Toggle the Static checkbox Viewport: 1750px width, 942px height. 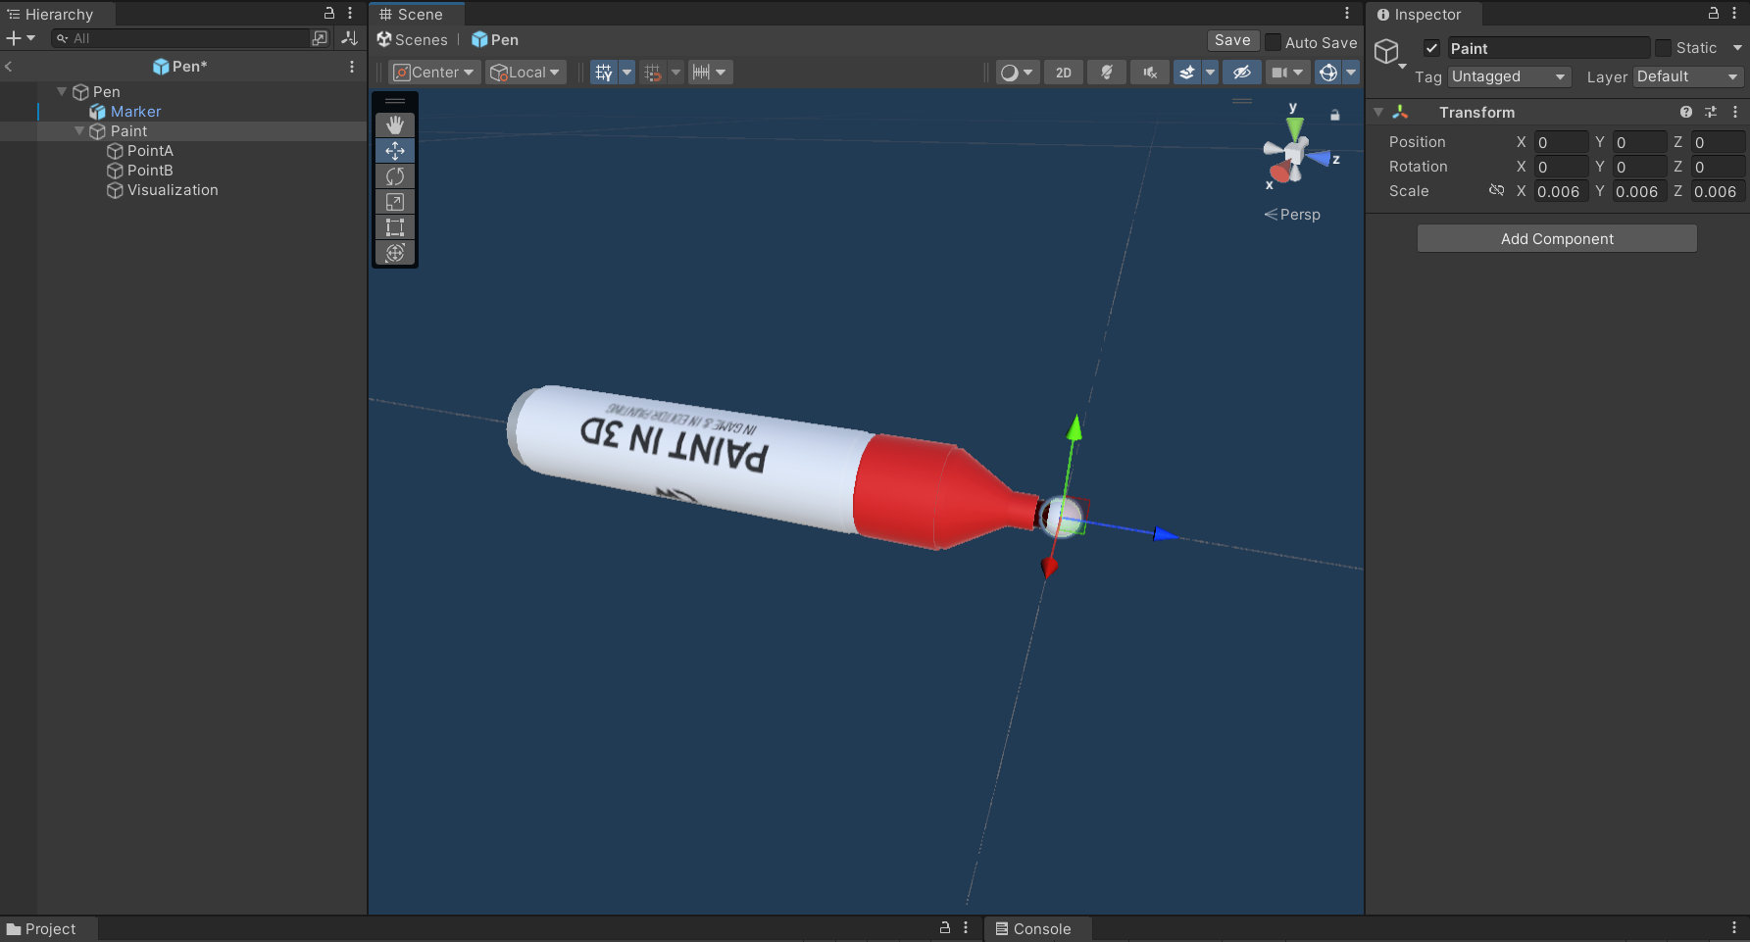pyautogui.click(x=1663, y=48)
